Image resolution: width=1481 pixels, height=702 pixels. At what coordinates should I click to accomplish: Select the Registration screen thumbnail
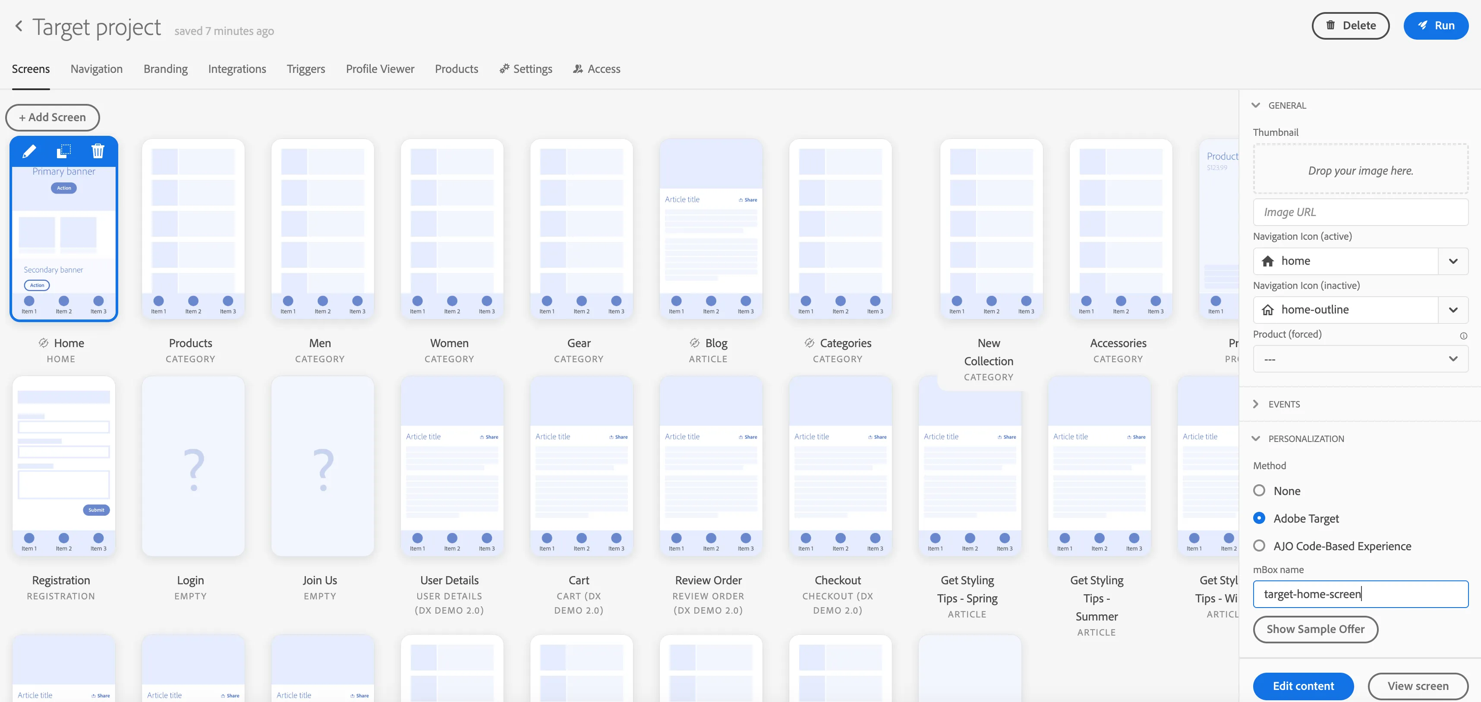[64, 466]
